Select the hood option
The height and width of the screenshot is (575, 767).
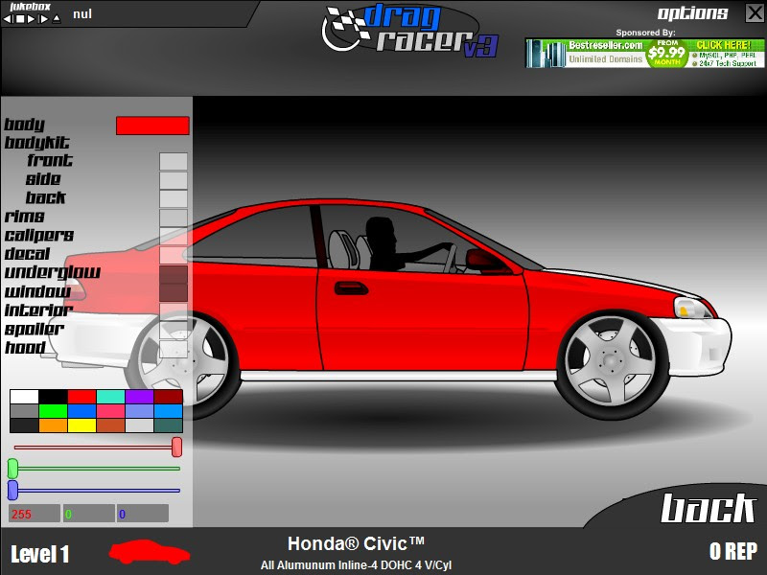coord(25,348)
